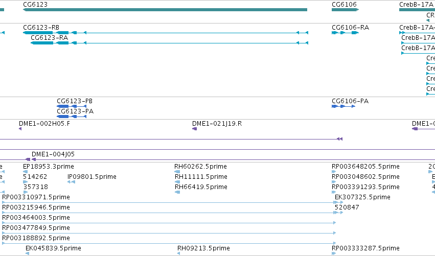
Task: Click the RP003048602.5prime label
Action: pyautogui.click(x=365, y=177)
